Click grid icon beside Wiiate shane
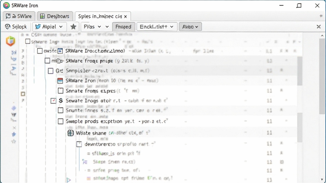The width and height of the screenshot is (326, 183). tap(70, 133)
